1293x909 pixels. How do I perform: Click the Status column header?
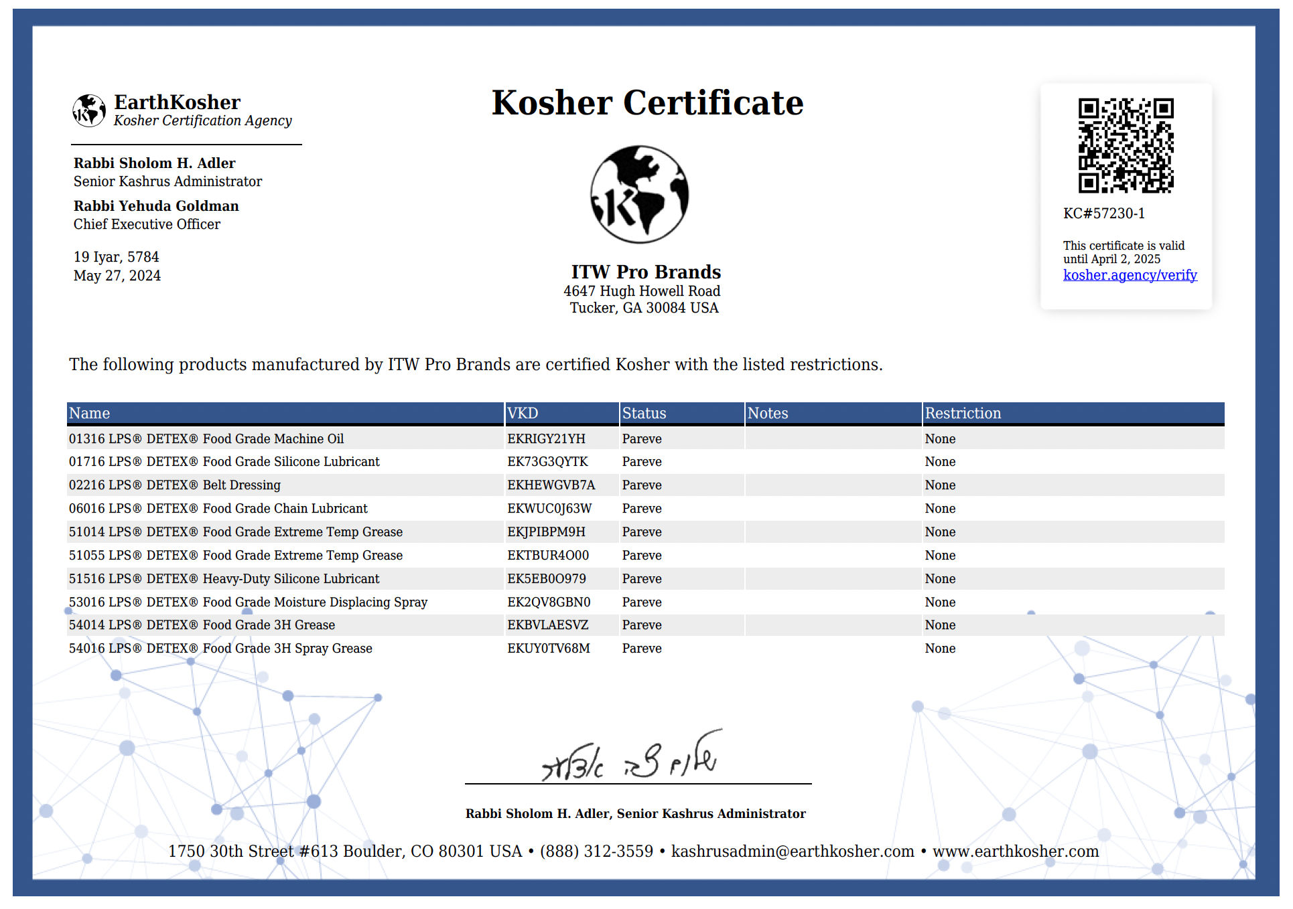click(x=643, y=413)
